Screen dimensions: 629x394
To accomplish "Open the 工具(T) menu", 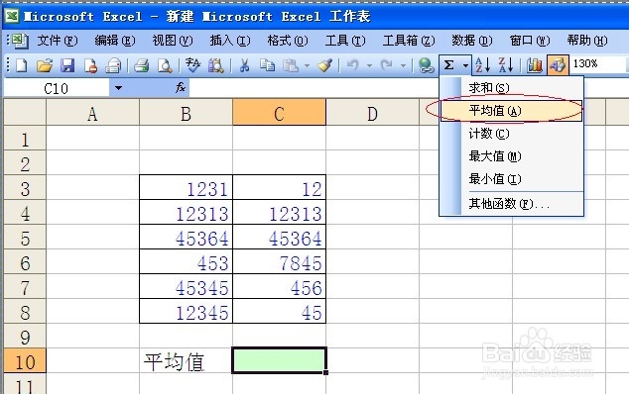I will pos(345,41).
